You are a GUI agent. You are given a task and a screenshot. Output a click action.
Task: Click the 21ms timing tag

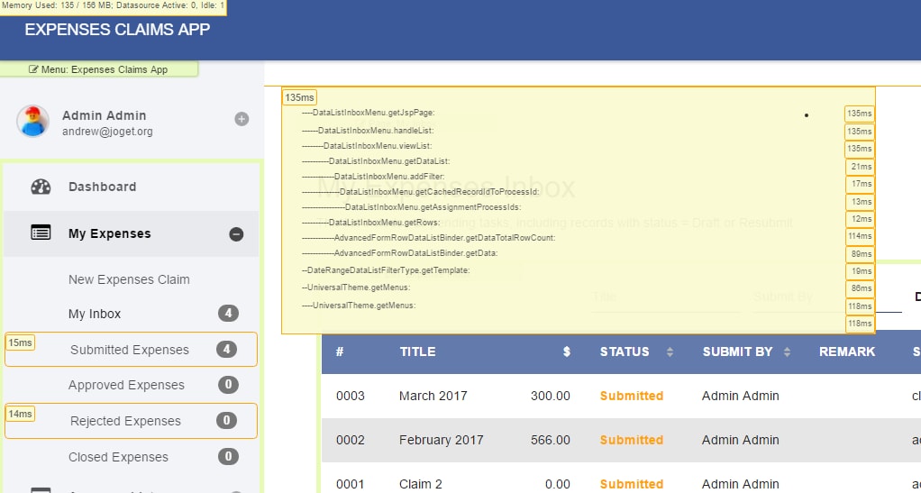(x=862, y=167)
